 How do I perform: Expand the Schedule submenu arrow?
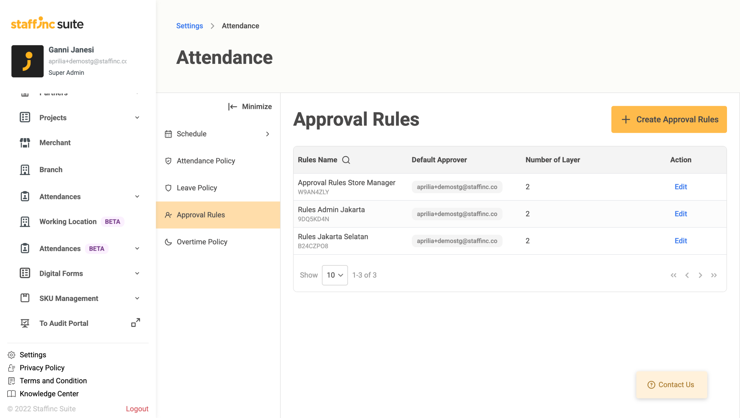coord(267,134)
